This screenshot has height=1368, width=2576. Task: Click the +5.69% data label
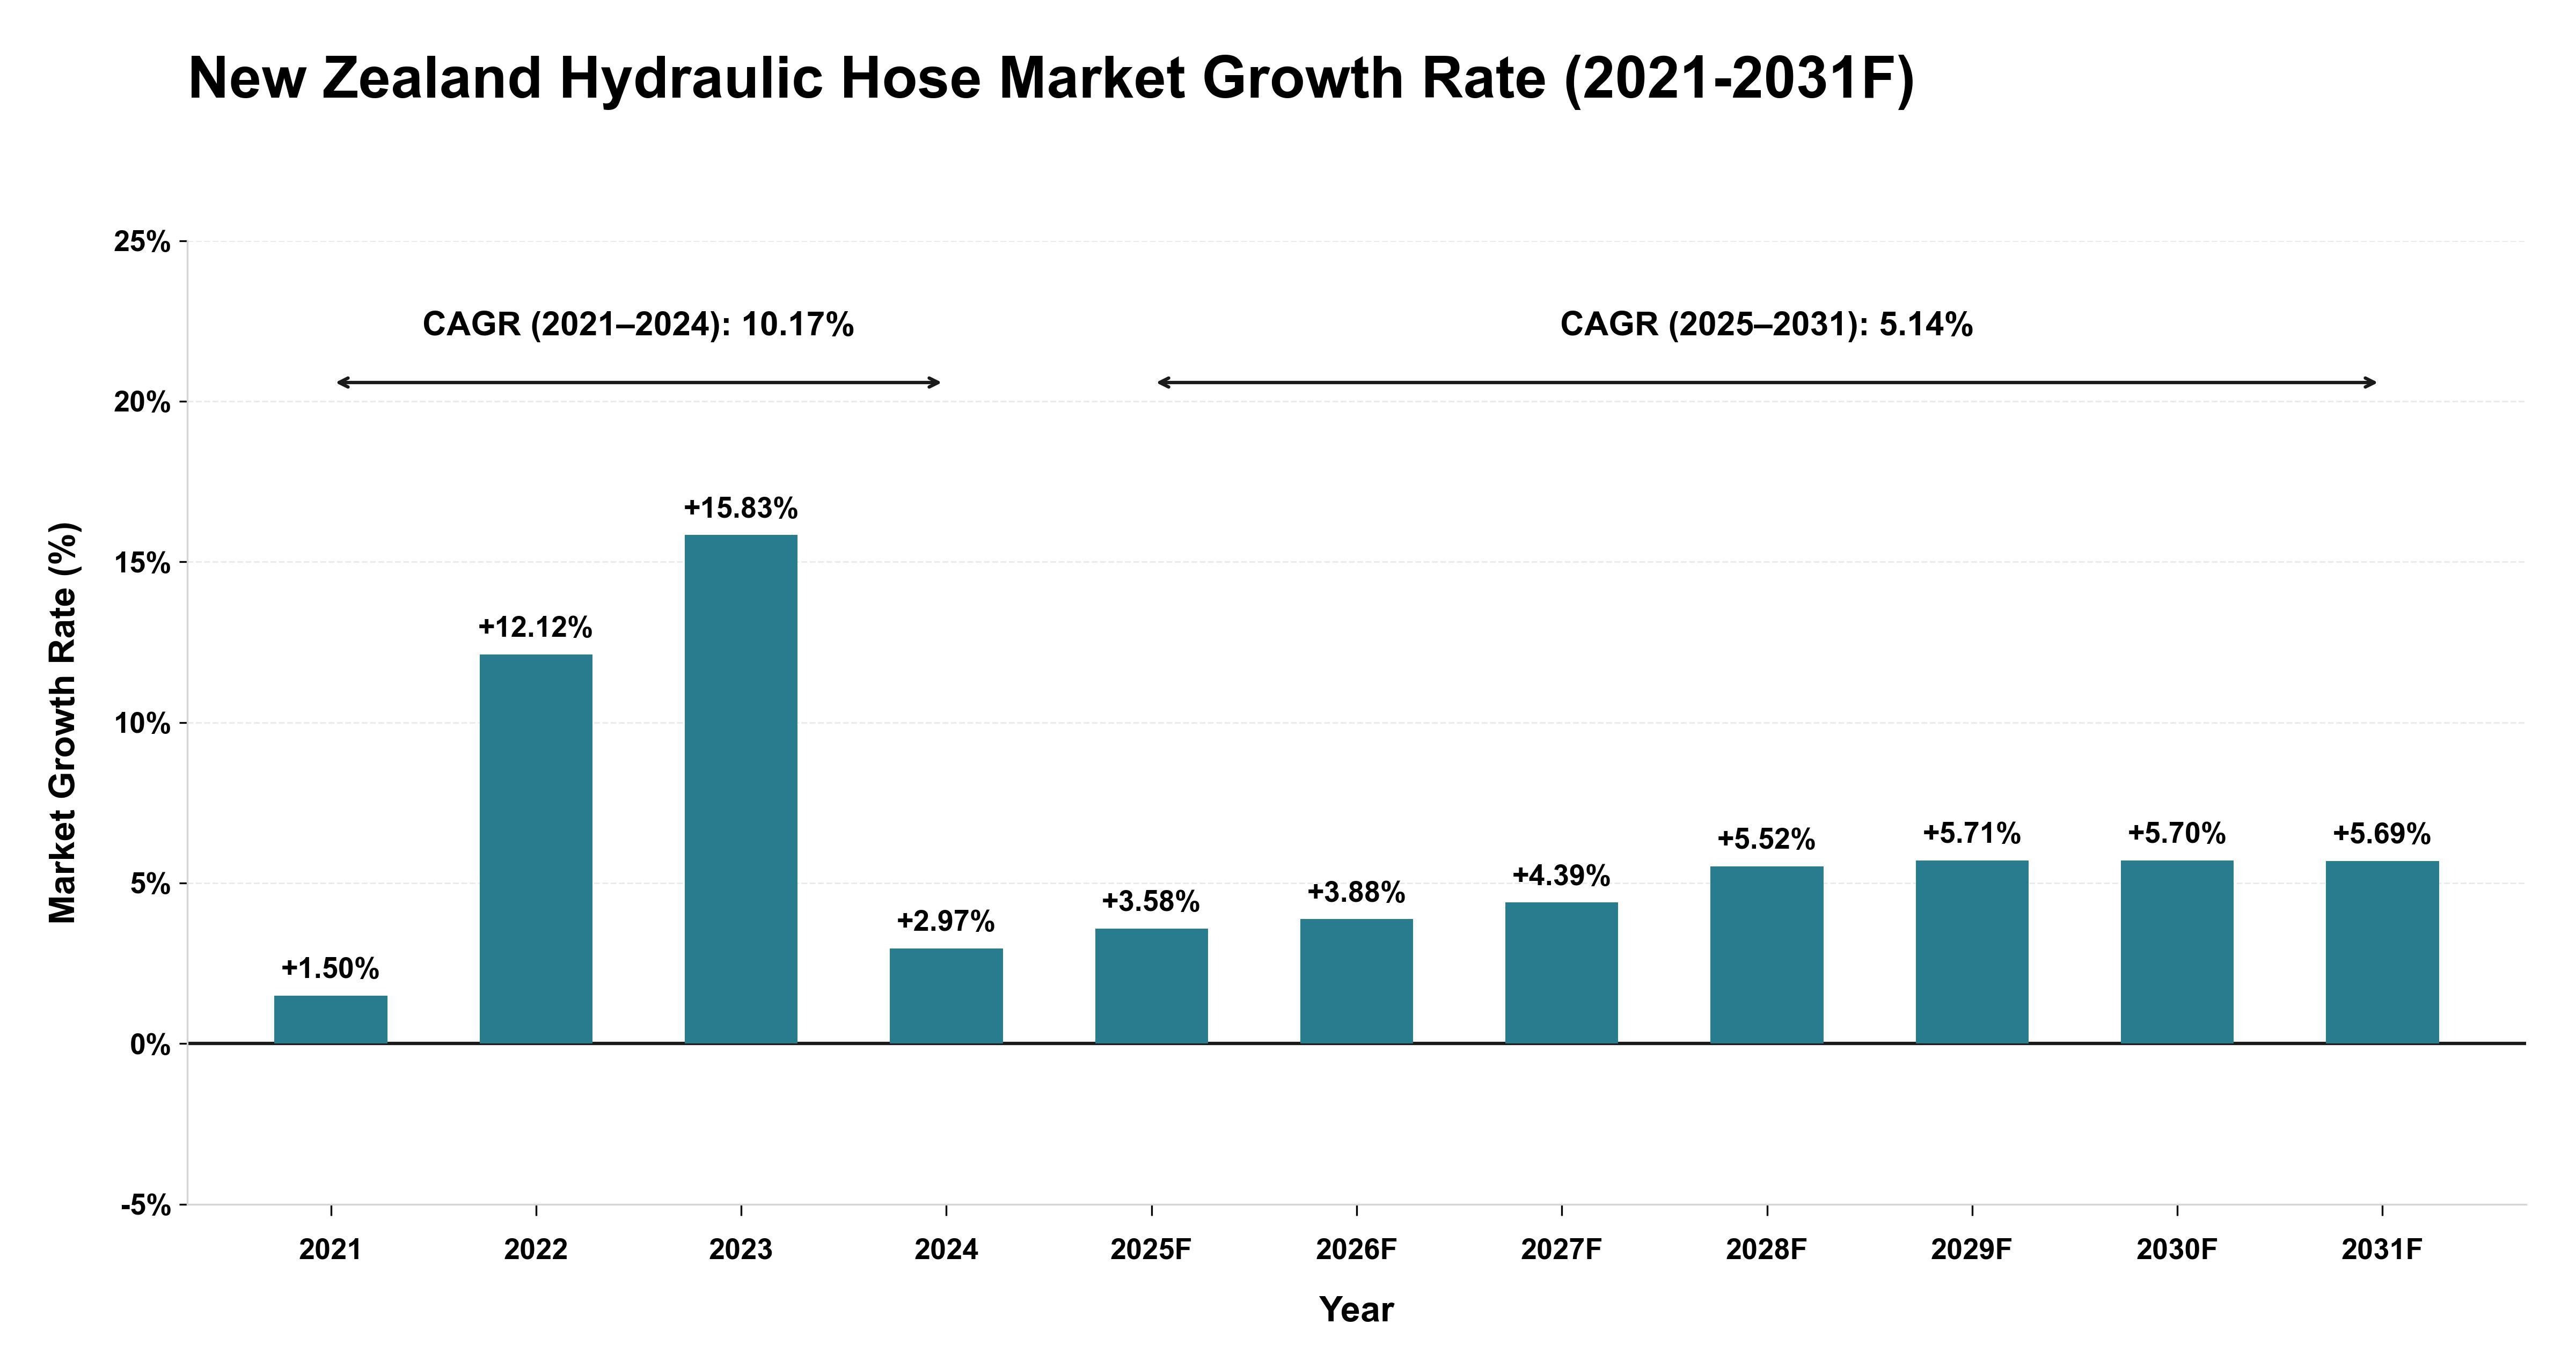pos(2382,834)
